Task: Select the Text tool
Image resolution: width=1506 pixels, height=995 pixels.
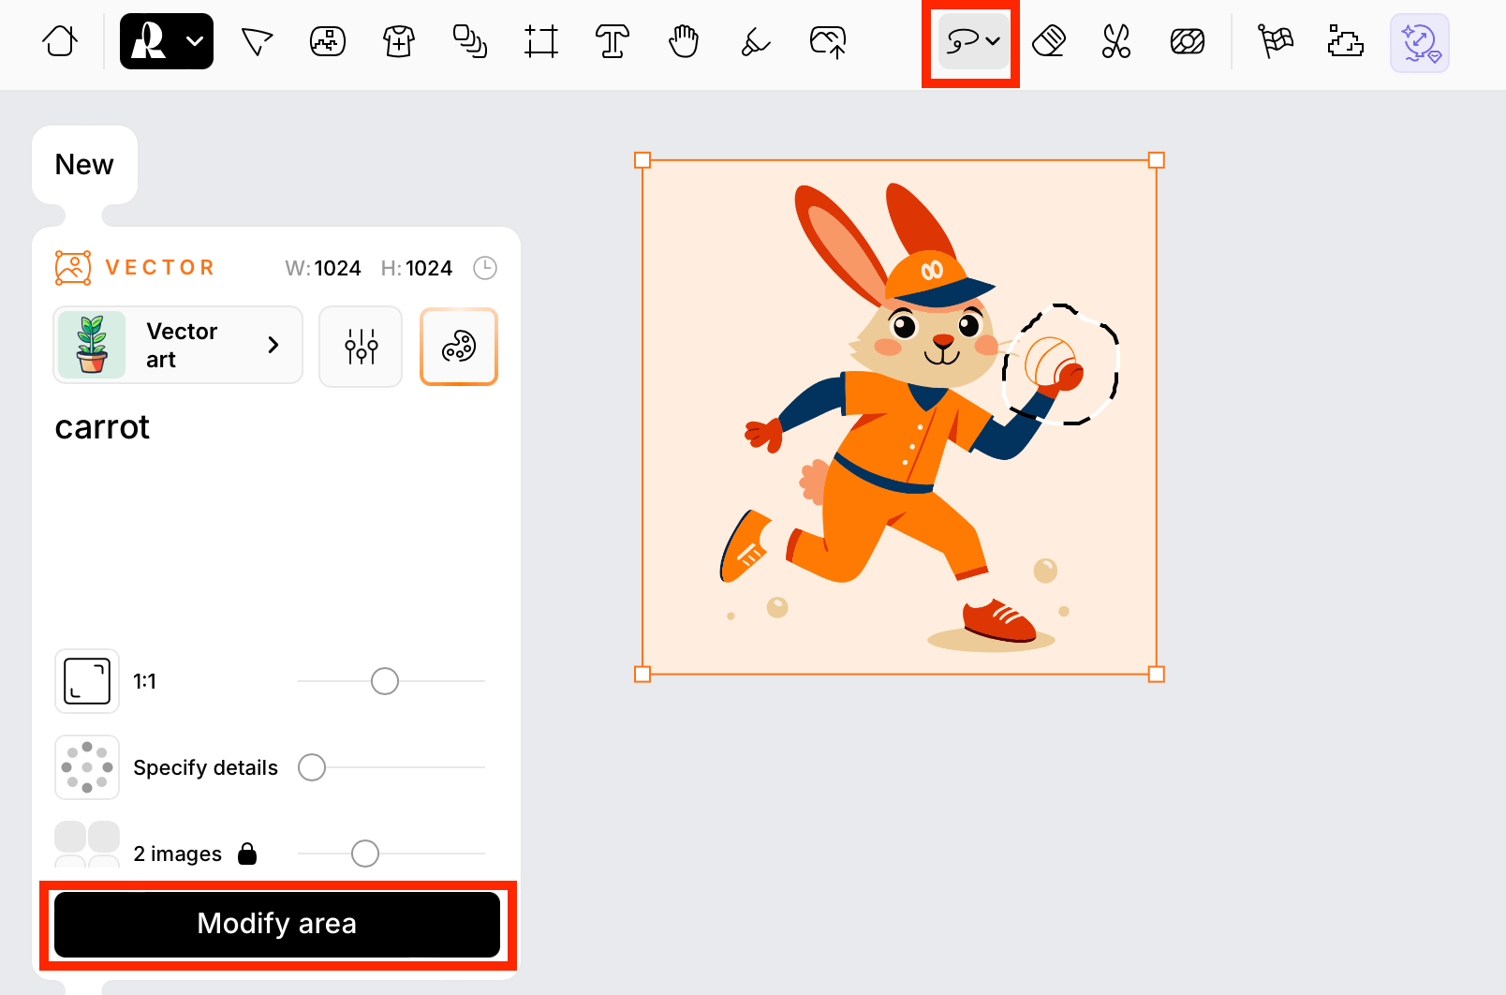Action: tap(612, 41)
